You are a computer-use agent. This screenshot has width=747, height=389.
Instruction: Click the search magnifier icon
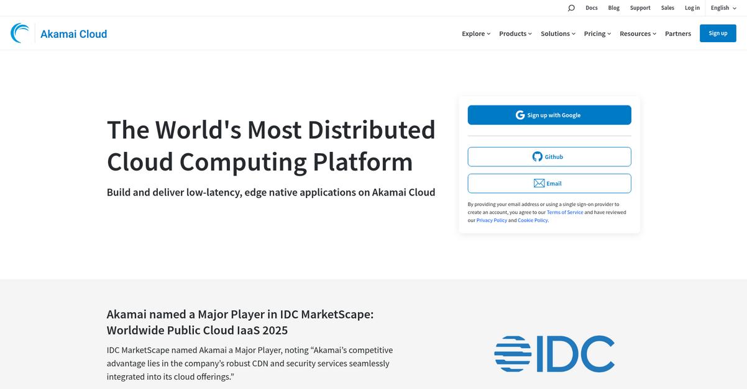[571, 8]
